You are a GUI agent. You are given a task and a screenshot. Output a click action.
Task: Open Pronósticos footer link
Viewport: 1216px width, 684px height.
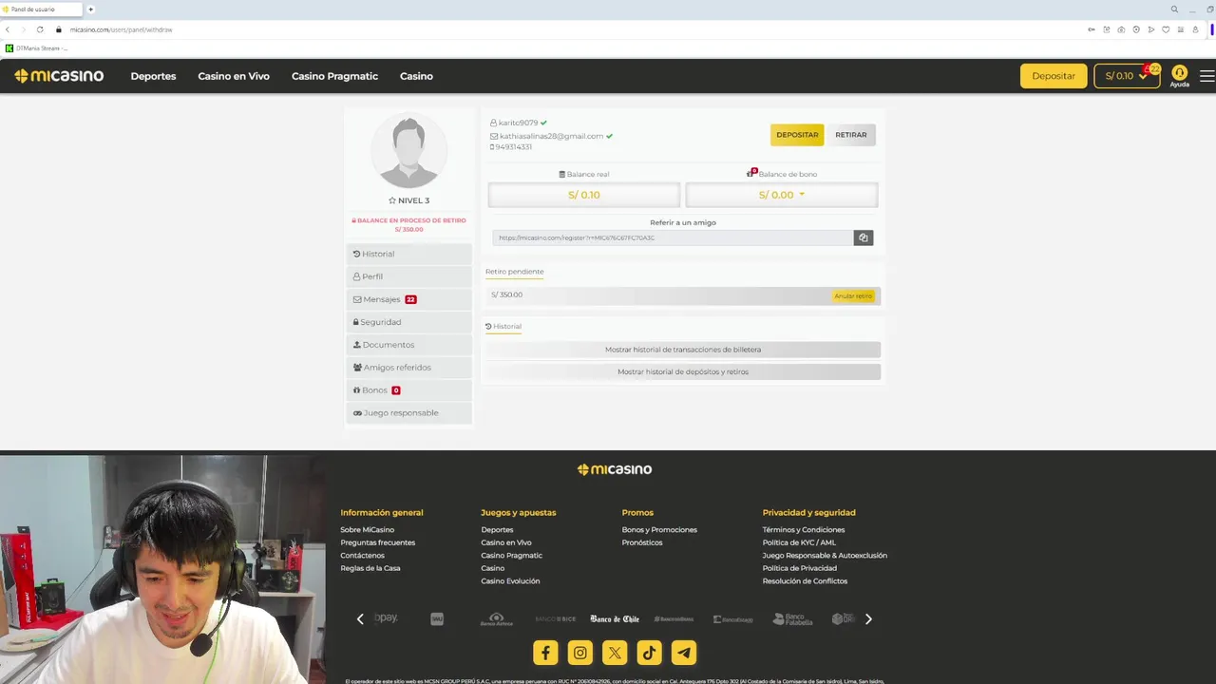click(642, 542)
